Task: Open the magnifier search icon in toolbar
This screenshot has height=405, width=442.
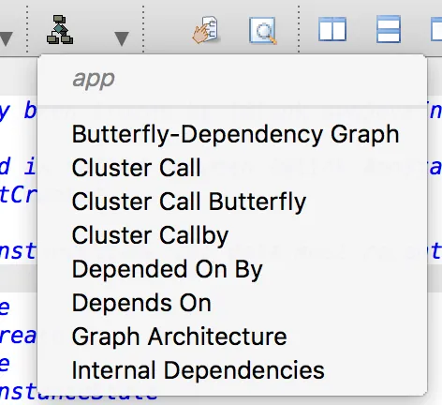Action: click(263, 30)
